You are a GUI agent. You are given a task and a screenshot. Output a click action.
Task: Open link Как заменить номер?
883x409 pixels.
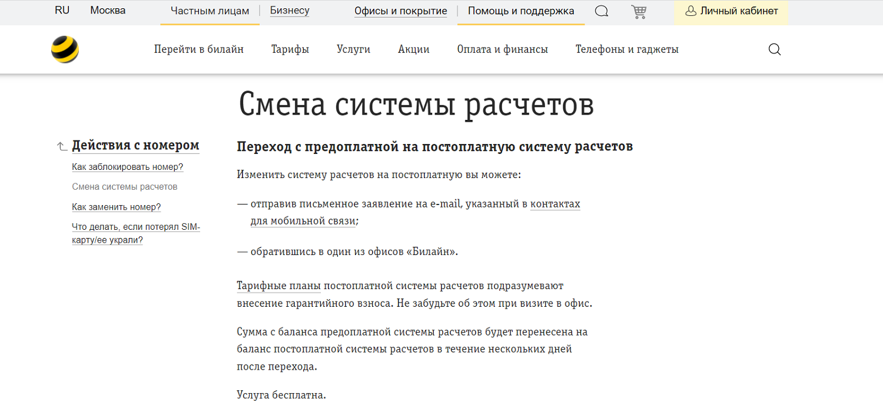(x=117, y=207)
